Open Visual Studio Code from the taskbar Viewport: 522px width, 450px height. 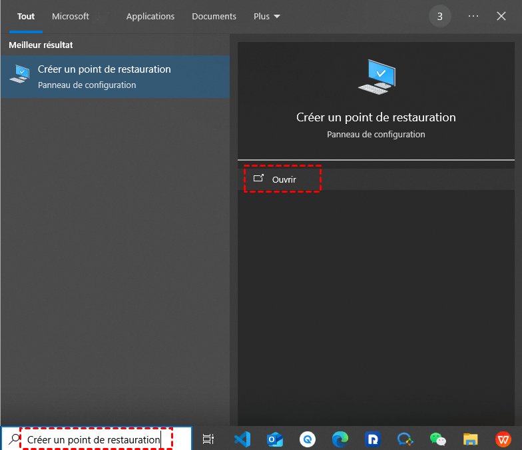pos(242,439)
